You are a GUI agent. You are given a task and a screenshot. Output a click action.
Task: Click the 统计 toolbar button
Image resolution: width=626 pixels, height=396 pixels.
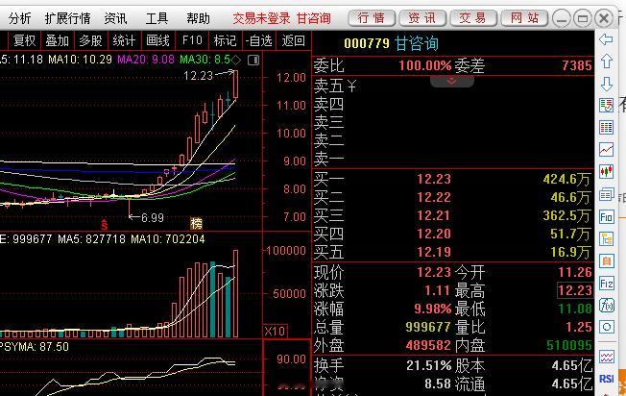[x=124, y=40]
